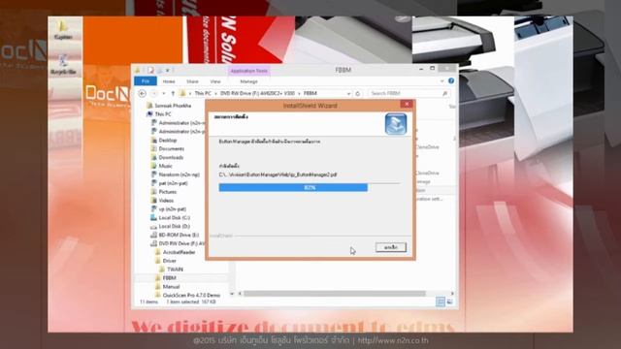Switch to large icons view layout

pyautogui.click(x=450, y=301)
